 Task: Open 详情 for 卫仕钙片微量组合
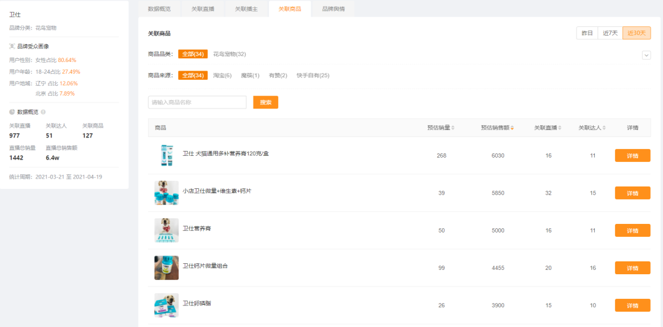tap(632, 268)
